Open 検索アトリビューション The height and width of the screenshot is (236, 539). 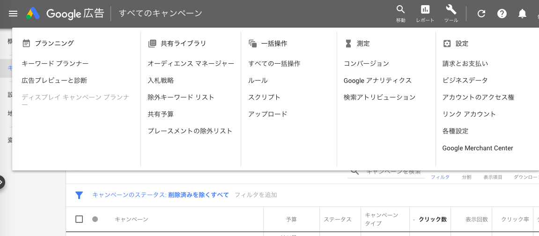point(379,97)
